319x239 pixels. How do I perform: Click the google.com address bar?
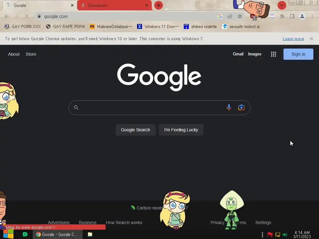(126, 16)
